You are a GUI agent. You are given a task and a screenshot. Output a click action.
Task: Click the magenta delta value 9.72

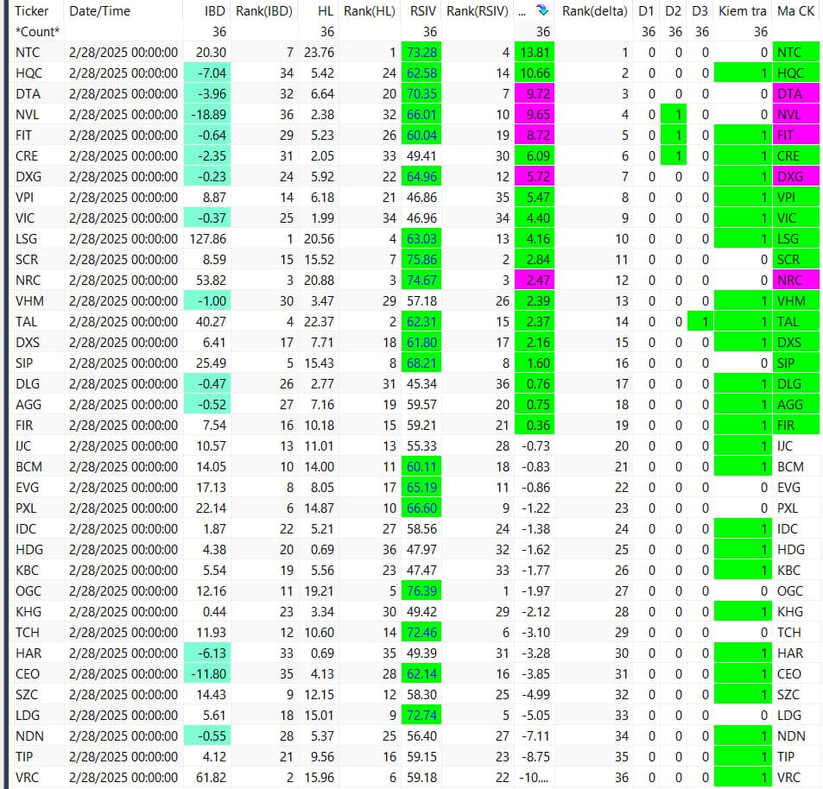click(x=535, y=94)
